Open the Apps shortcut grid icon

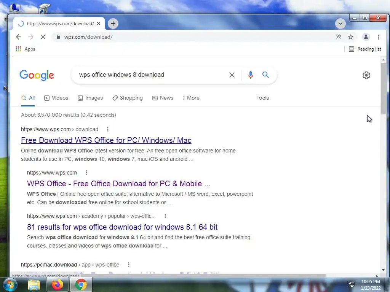tap(18, 49)
